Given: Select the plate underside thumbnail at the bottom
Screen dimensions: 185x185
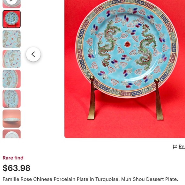Looking at the screenshot, I should tap(11, 134).
